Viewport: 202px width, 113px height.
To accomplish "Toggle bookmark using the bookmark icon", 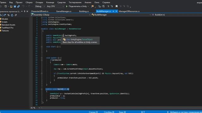I will 116,6.
